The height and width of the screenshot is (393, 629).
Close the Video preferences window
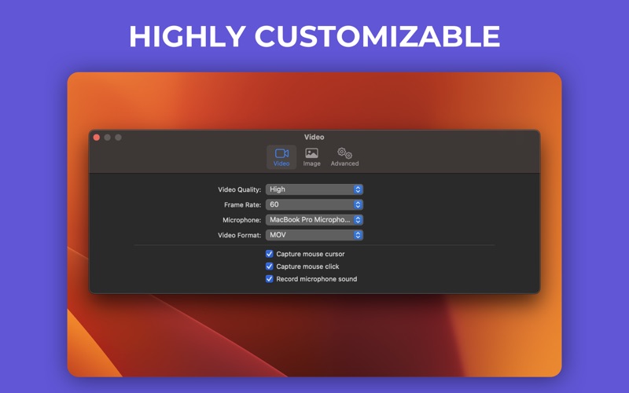click(x=97, y=138)
